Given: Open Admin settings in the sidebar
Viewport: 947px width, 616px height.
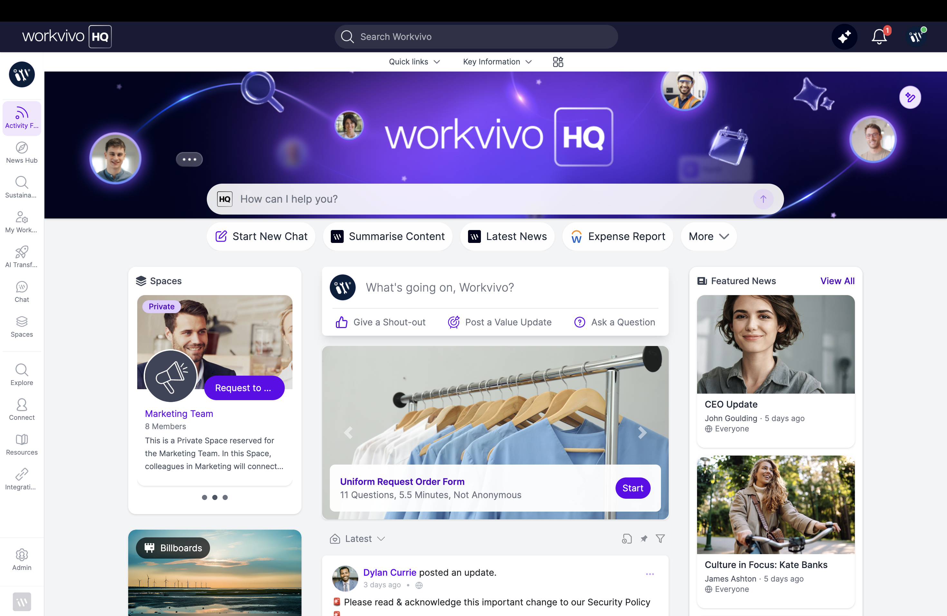Looking at the screenshot, I should (x=22, y=560).
